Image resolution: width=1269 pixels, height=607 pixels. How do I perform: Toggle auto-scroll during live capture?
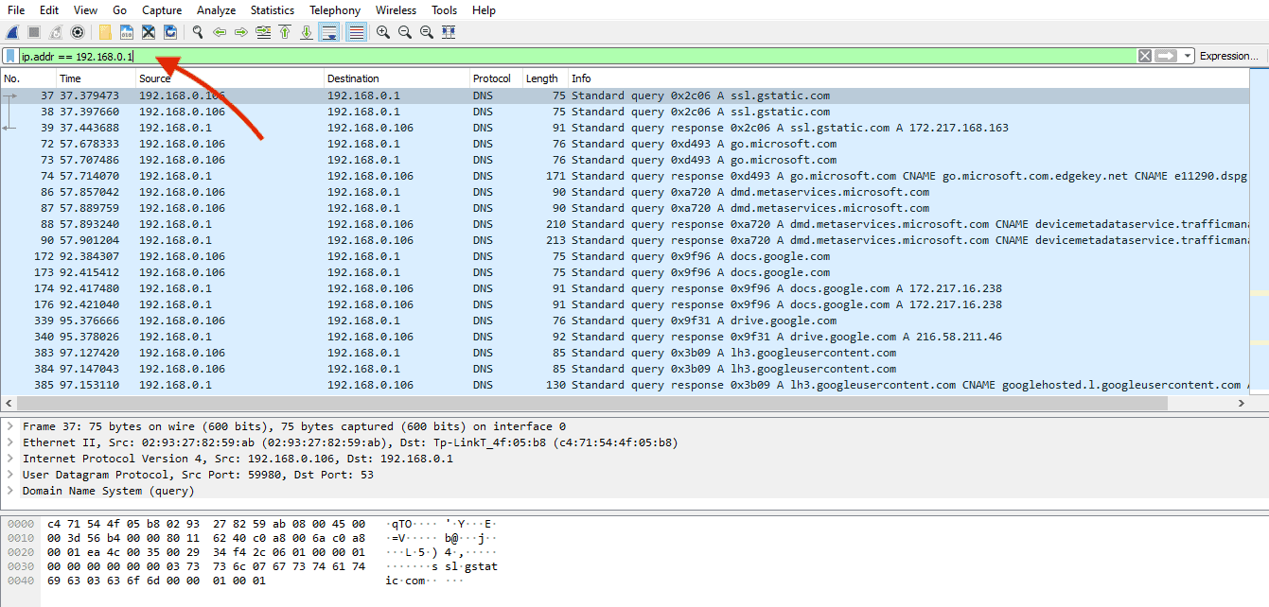point(330,31)
